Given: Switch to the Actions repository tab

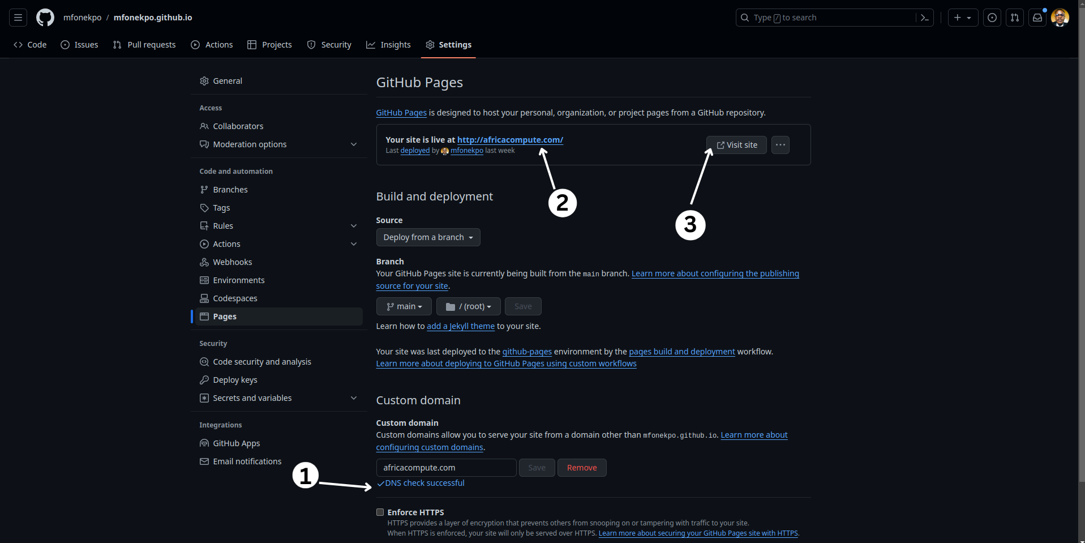Looking at the screenshot, I should click(212, 45).
